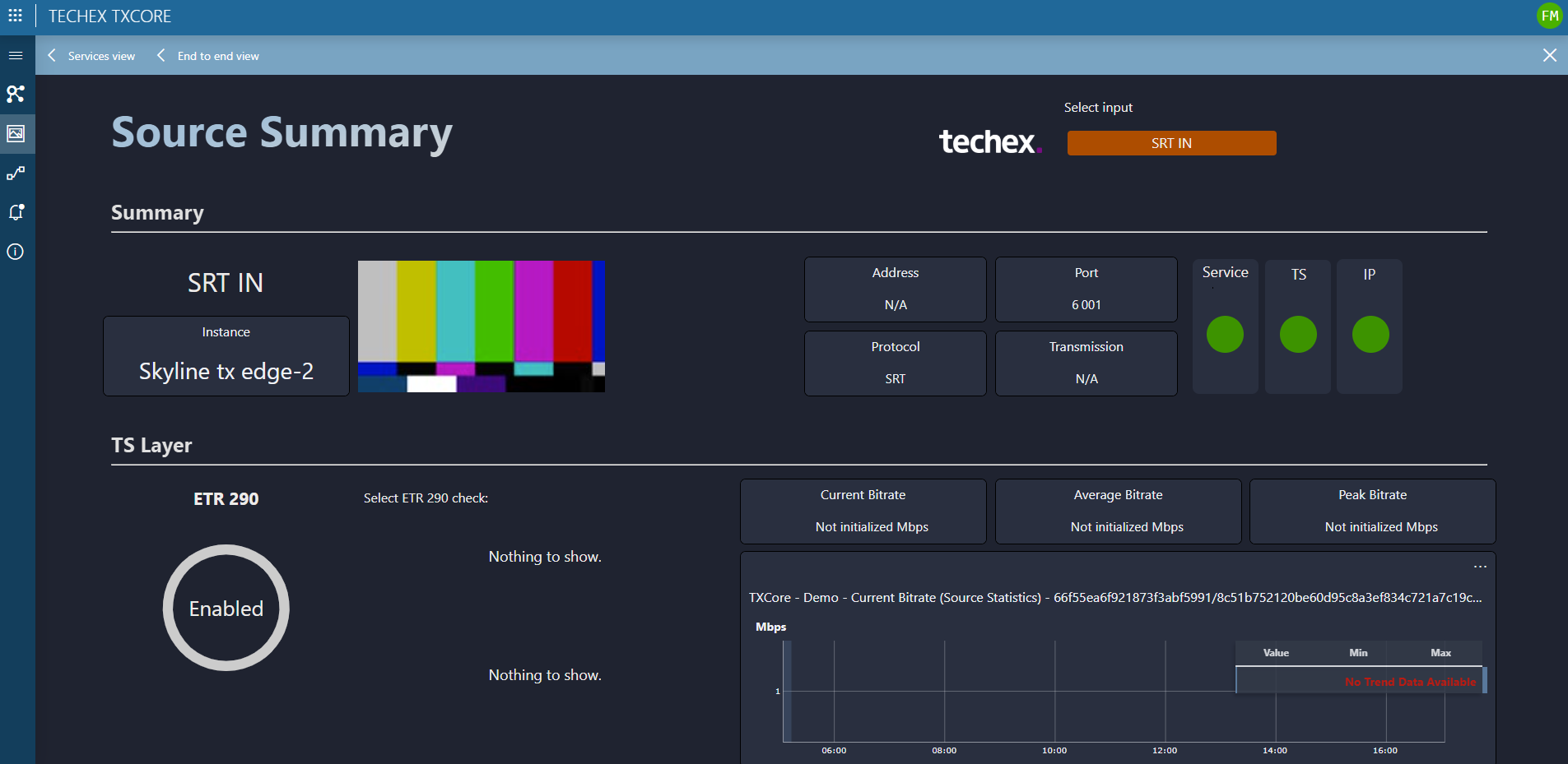
Task: Click the TS Layer section heading
Action: point(151,446)
